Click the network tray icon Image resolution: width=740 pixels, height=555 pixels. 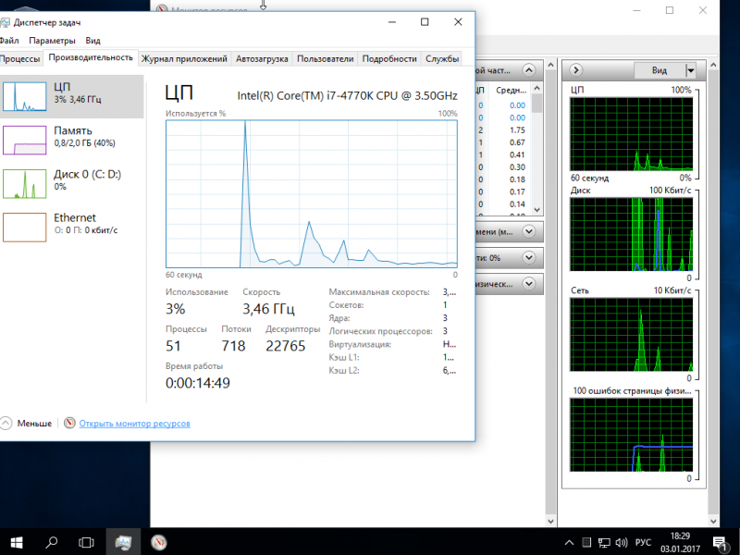tap(604, 542)
